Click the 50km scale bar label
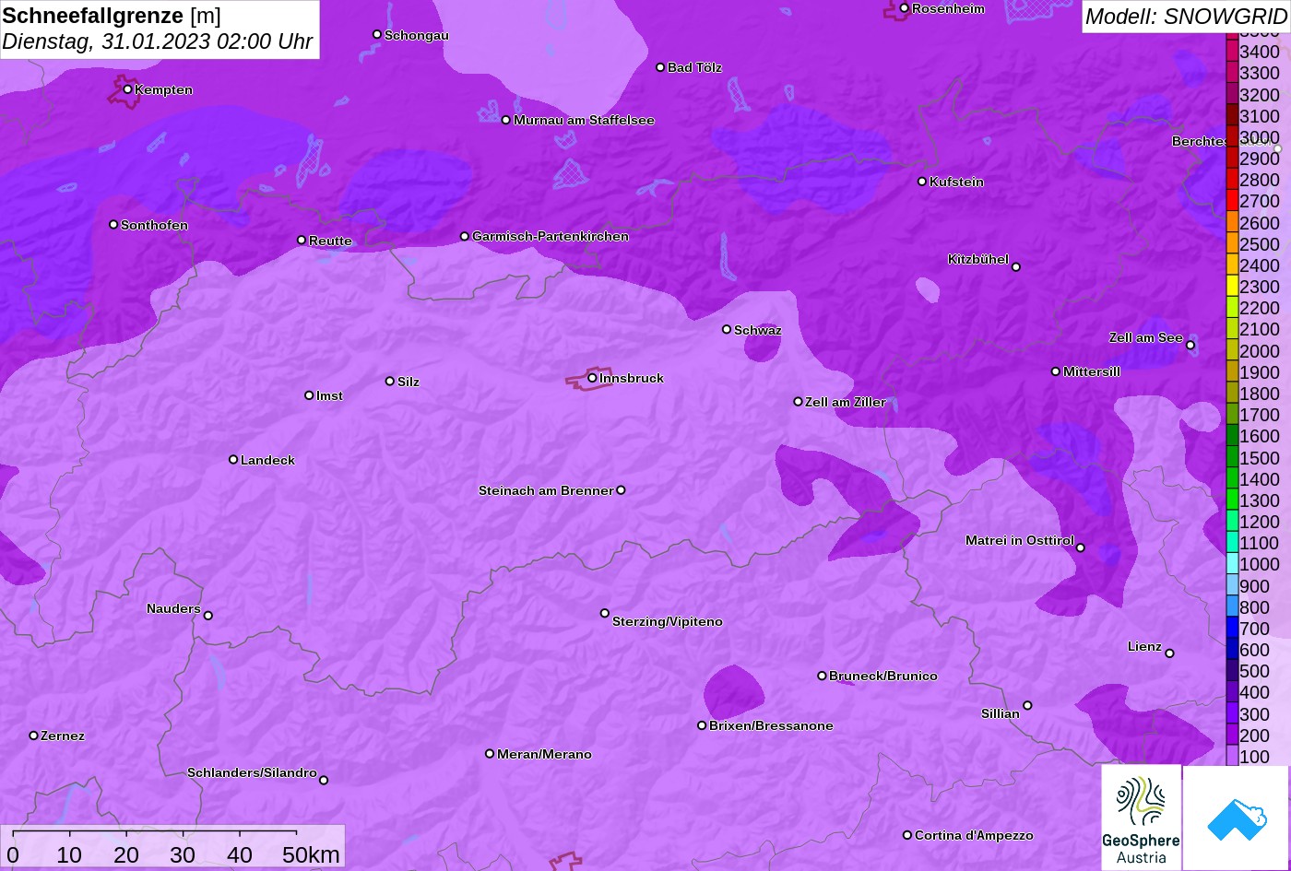The height and width of the screenshot is (871, 1291). 311,854
